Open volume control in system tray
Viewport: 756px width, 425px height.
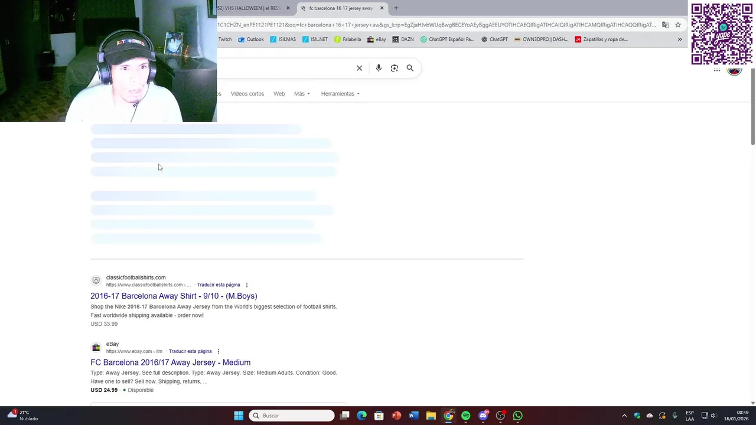coord(714,416)
